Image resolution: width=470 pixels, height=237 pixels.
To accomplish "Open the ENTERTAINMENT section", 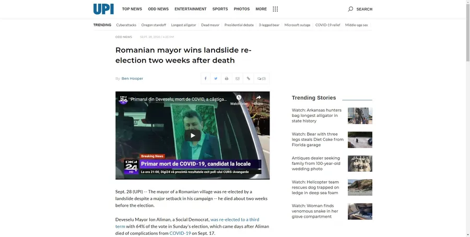I will click(190, 9).
